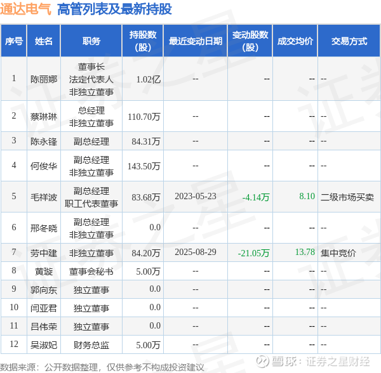Click the 集中竞价 transaction type
Image resolution: width=381 pixels, height=373 pixels.
[x=338, y=253]
